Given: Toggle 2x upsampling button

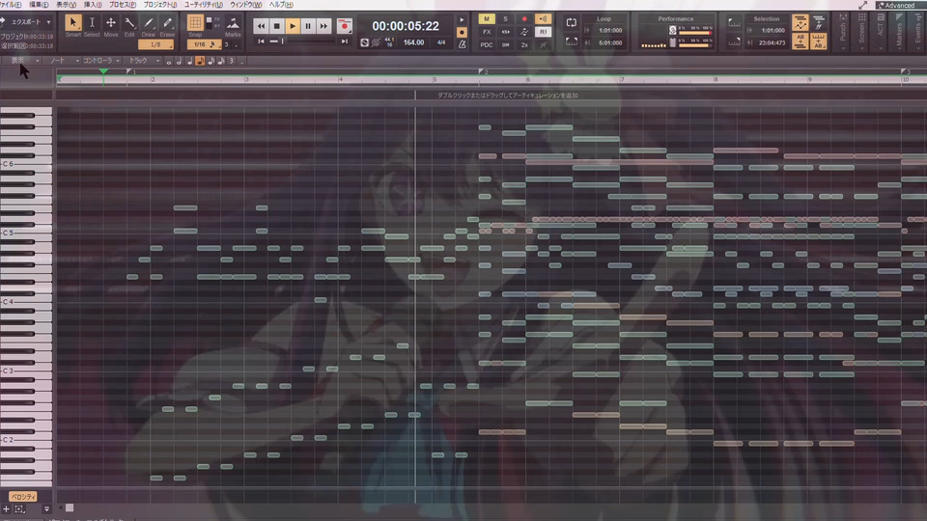Looking at the screenshot, I should [x=524, y=45].
